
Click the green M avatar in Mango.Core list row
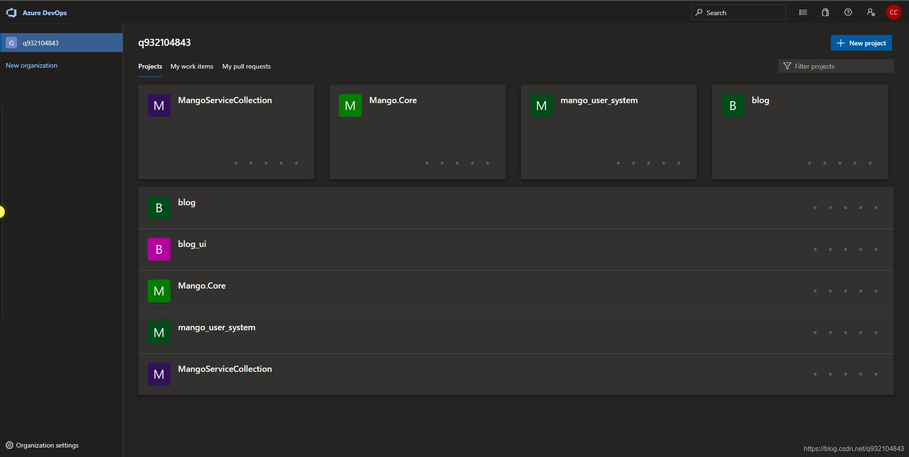point(159,291)
